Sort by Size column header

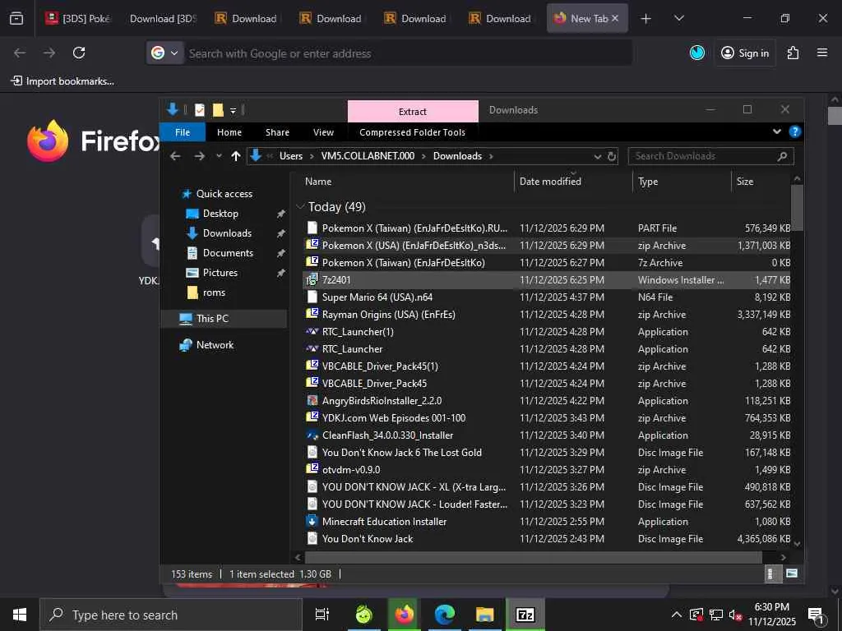pos(745,182)
